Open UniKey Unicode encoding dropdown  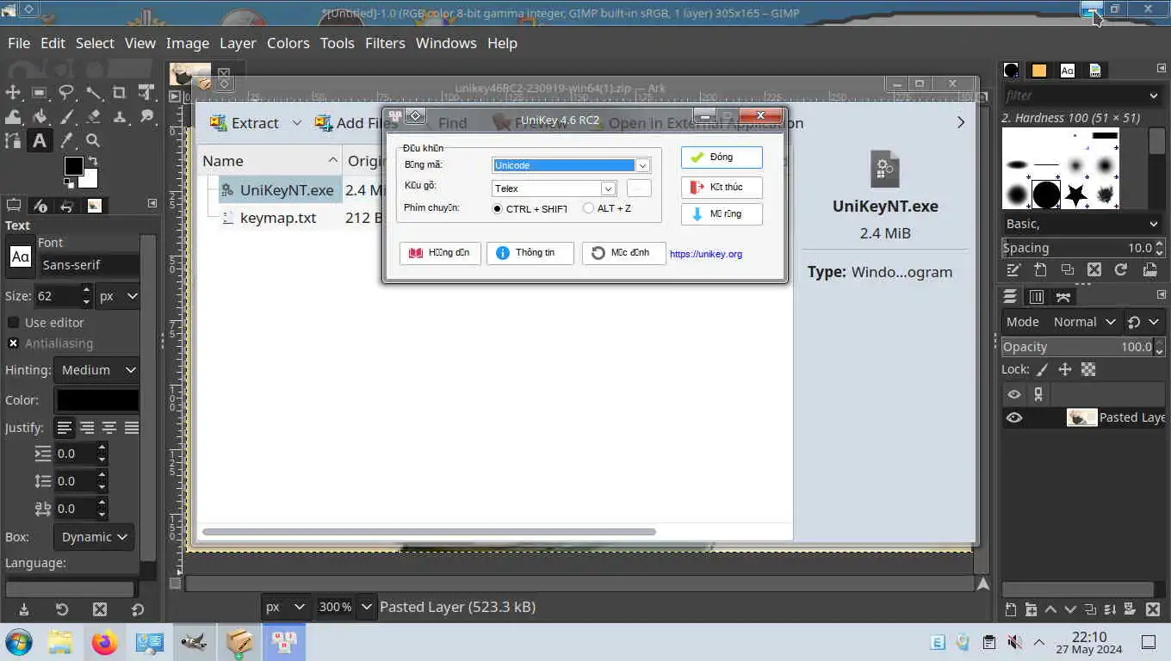pos(642,165)
